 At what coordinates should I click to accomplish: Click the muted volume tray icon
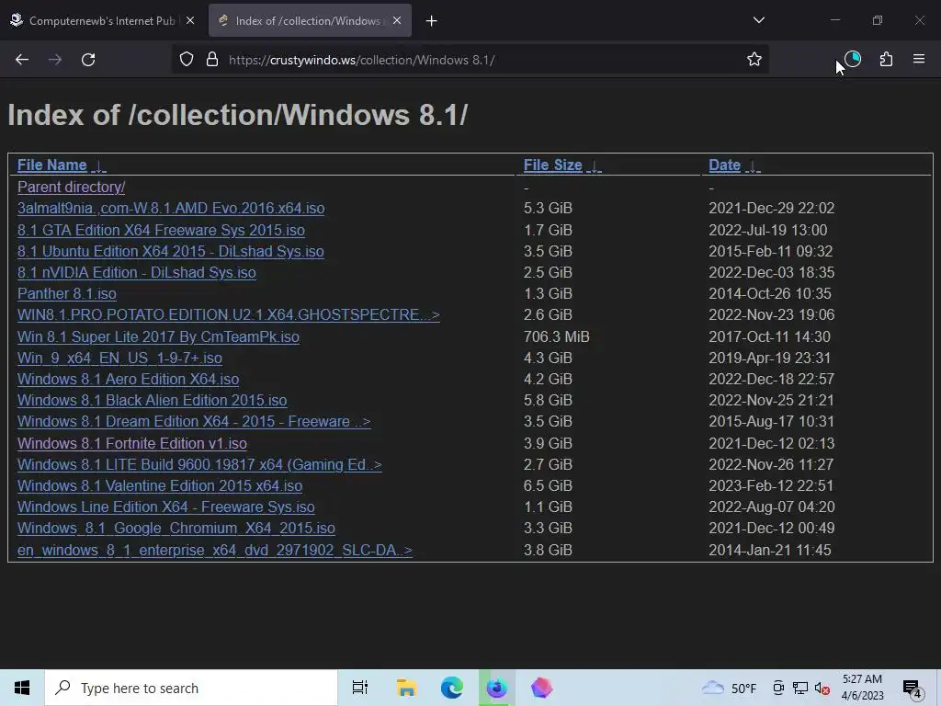click(x=822, y=688)
